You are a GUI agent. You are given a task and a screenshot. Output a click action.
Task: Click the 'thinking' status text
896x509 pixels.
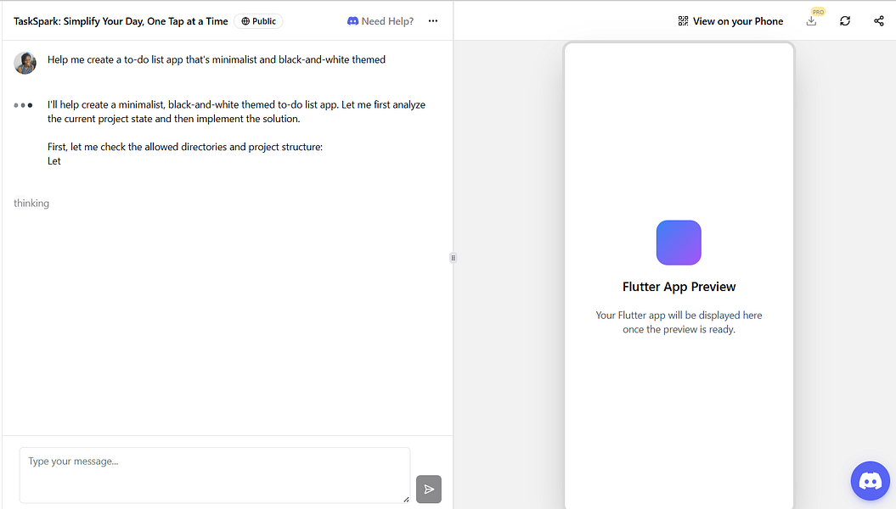pyautogui.click(x=31, y=203)
